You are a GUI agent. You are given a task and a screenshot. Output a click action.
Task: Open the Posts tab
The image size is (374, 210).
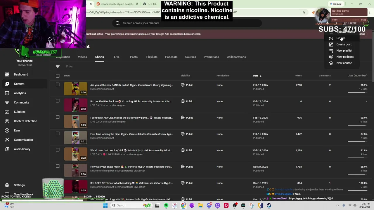pos(134,57)
